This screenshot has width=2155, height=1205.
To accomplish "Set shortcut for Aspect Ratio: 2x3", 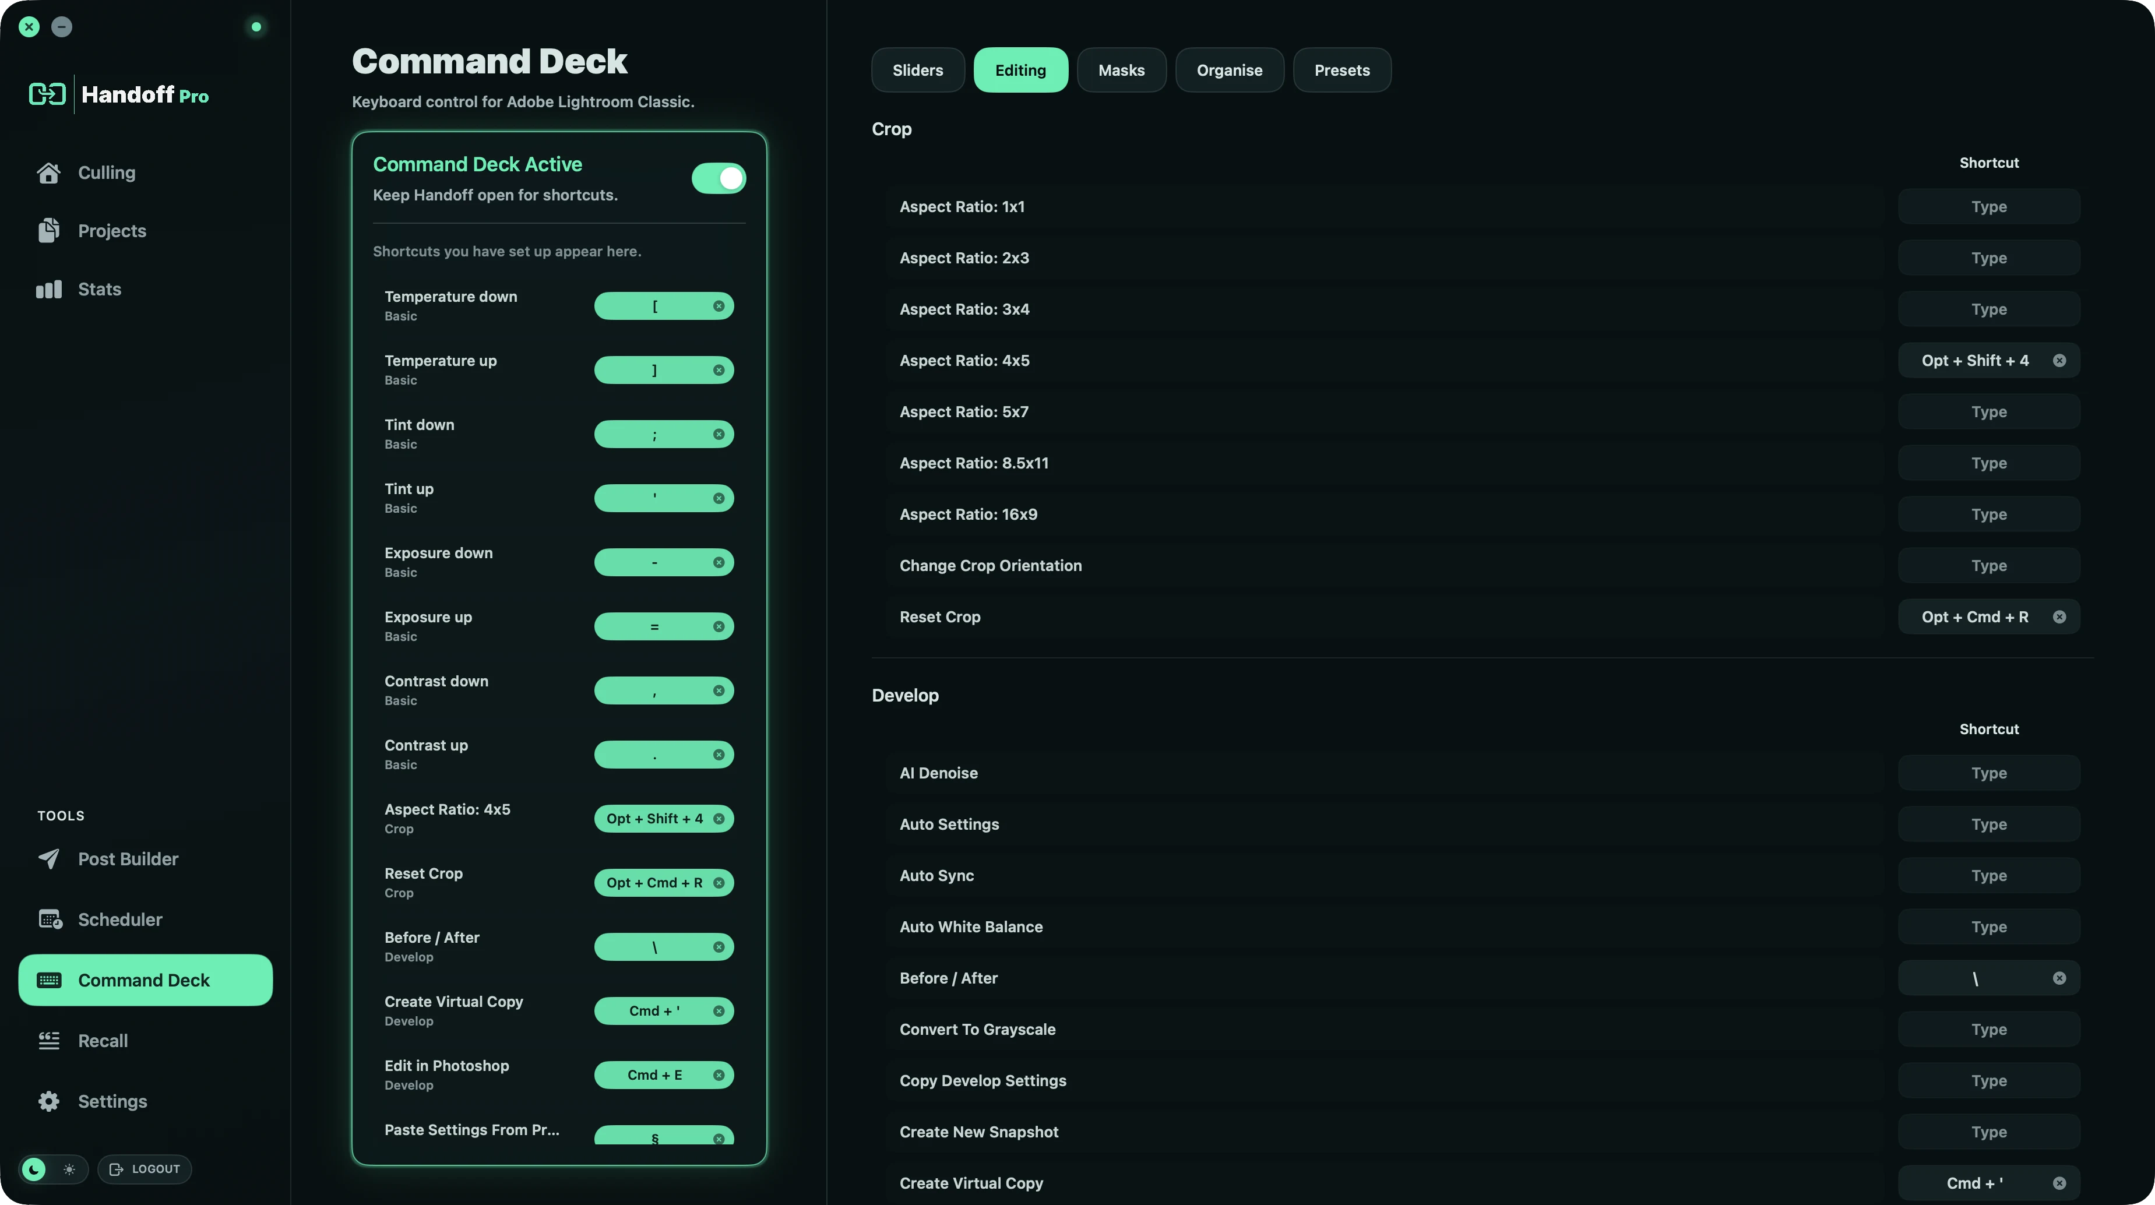I will coord(1988,258).
